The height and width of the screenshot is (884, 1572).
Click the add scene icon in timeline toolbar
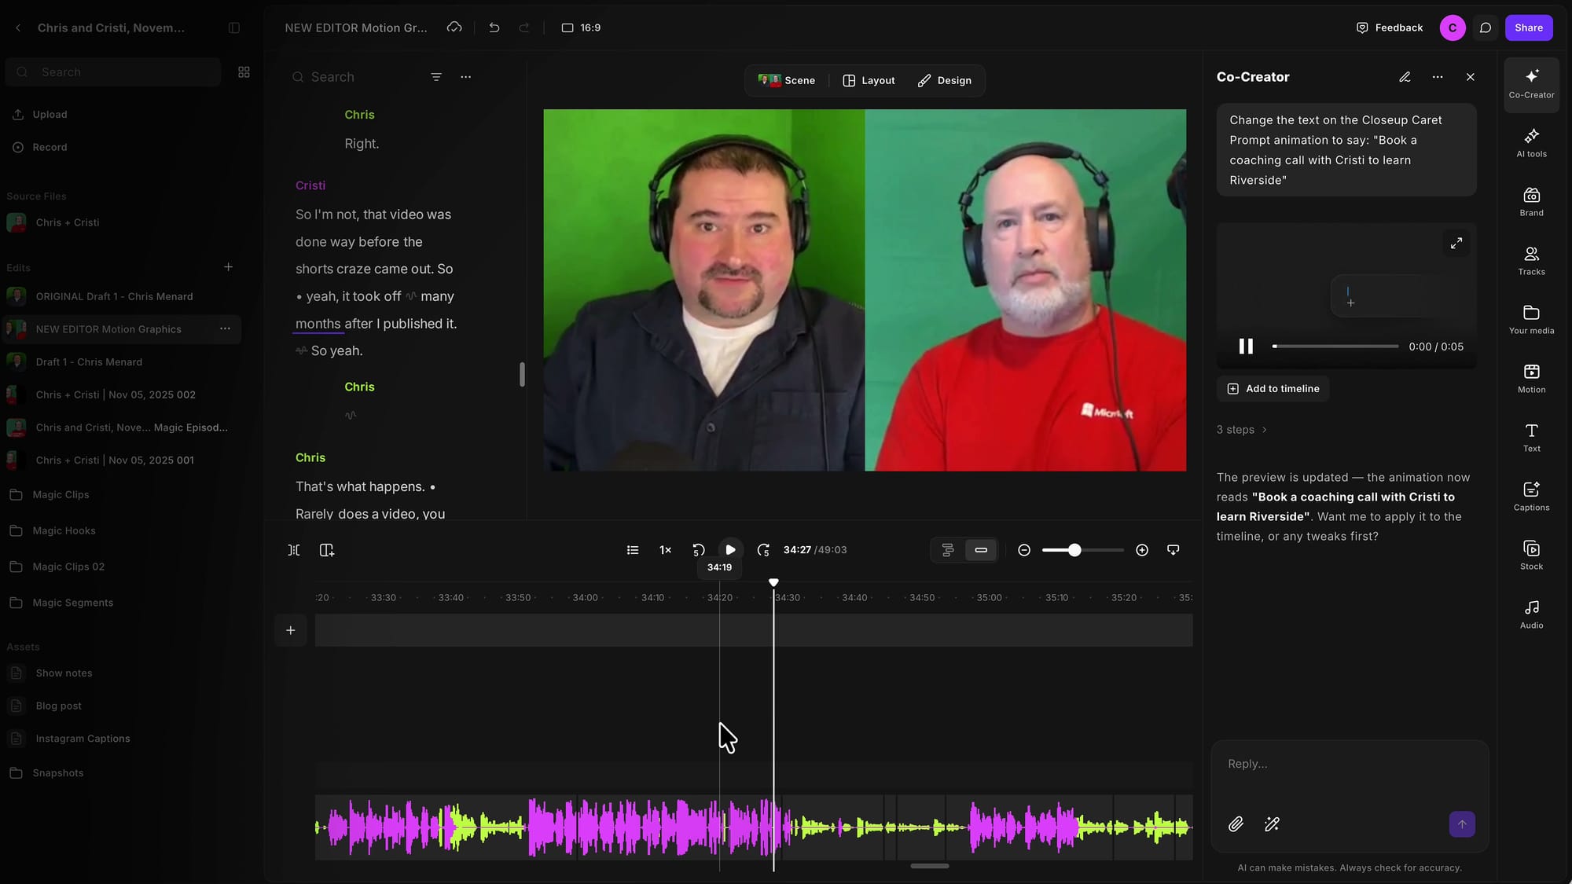click(x=327, y=550)
